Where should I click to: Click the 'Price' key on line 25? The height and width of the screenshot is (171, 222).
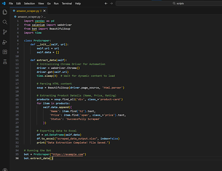(55, 115)
